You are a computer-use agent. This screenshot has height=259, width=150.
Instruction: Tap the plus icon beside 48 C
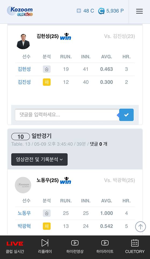tap(79, 11)
